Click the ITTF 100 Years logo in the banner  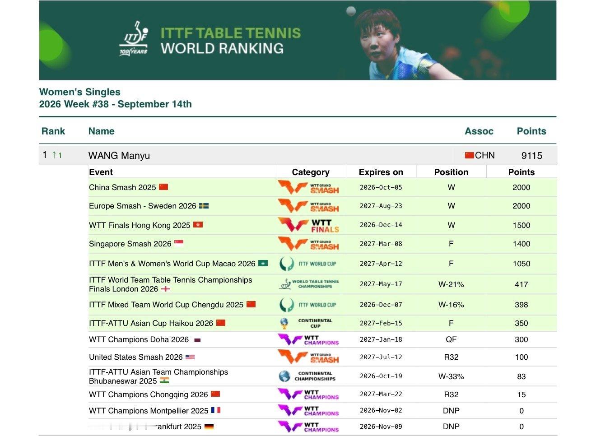[x=134, y=38]
